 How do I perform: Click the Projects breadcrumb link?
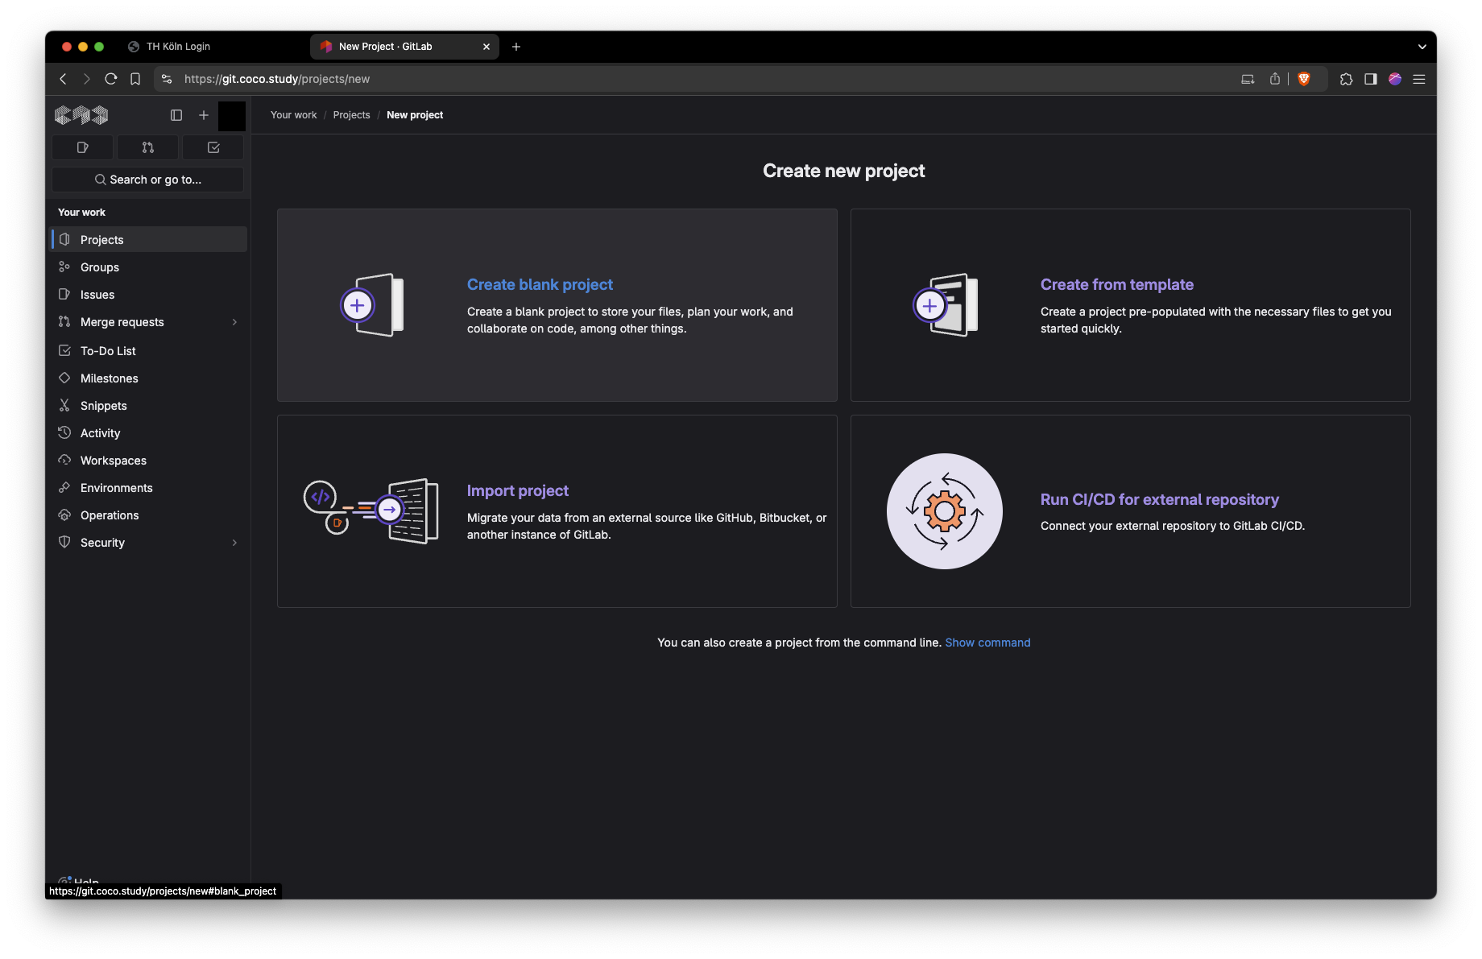tap(351, 115)
